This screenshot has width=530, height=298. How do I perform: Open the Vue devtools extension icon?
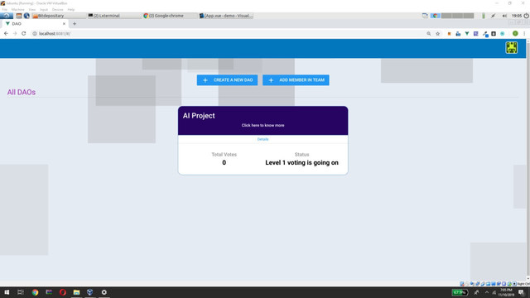(x=467, y=34)
